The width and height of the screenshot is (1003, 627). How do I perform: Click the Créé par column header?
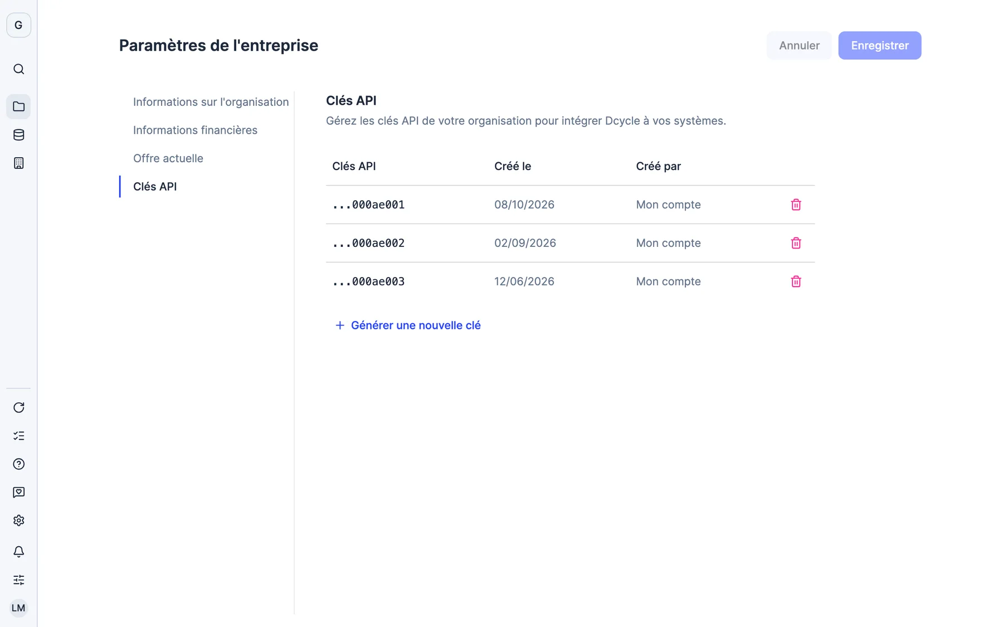[x=658, y=166]
